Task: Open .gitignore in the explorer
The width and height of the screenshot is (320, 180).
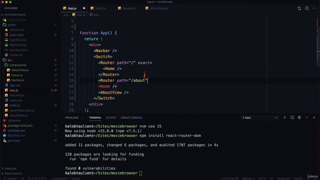Action: tap(14, 120)
